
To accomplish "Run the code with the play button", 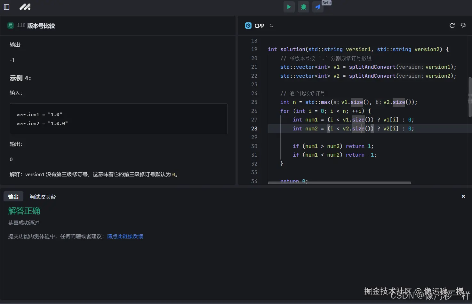I will click(289, 7).
